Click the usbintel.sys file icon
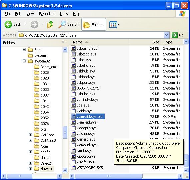Image resolution: width=190 pixels, height=180 pixels. pyautogui.click(x=73, y=77)
